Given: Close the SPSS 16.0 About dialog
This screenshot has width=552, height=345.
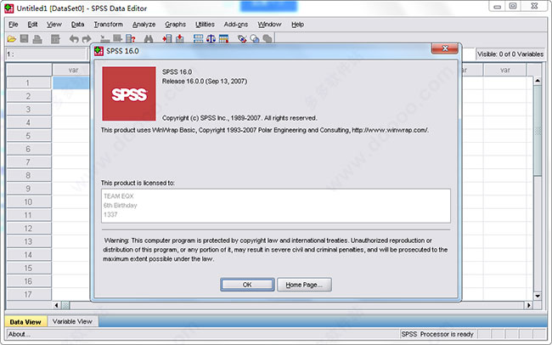Looking at the screenshot, I should pyautogui.click(x=445, y=48).
